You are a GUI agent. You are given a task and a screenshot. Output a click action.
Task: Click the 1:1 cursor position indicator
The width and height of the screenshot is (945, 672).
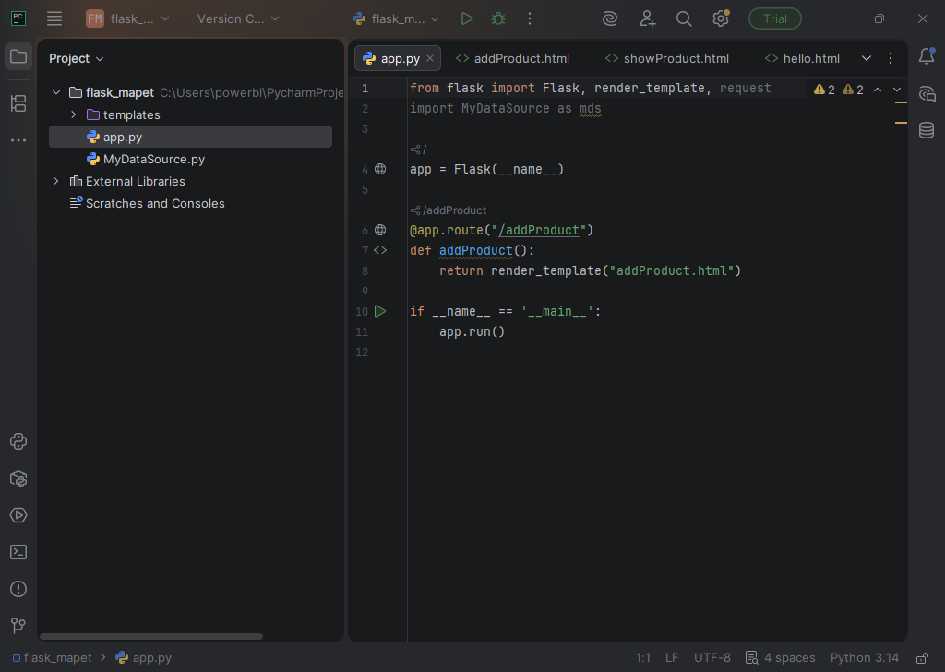643,657
